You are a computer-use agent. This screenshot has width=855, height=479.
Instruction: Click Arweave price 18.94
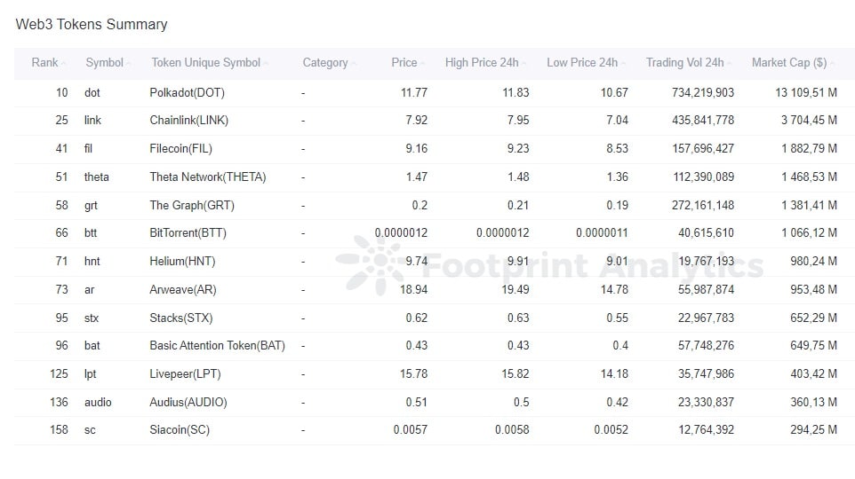[413, 289]
